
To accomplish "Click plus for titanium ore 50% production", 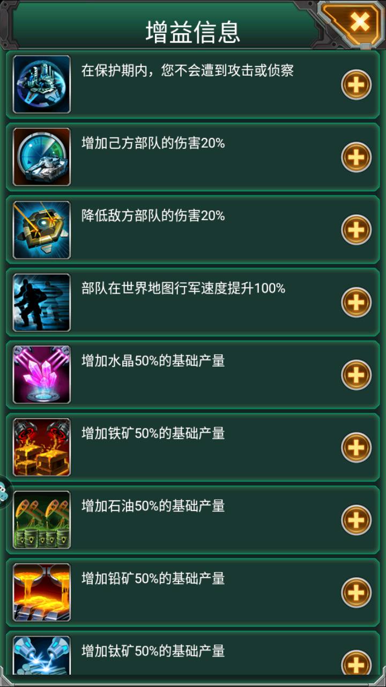I will pos(357,662).
